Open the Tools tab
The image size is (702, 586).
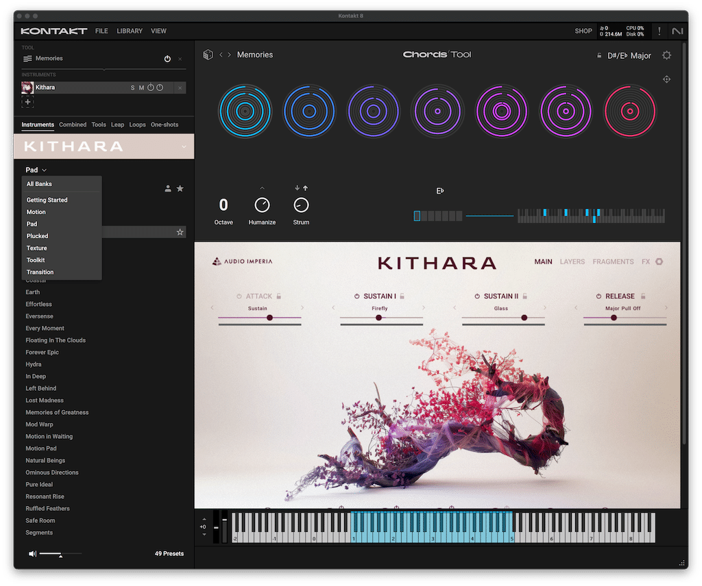[99, 125]
